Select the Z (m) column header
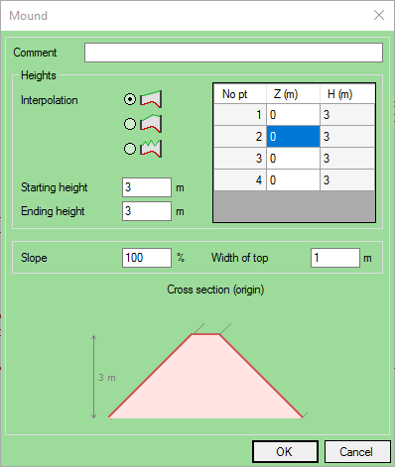395x467 pixels. [293, 94]
